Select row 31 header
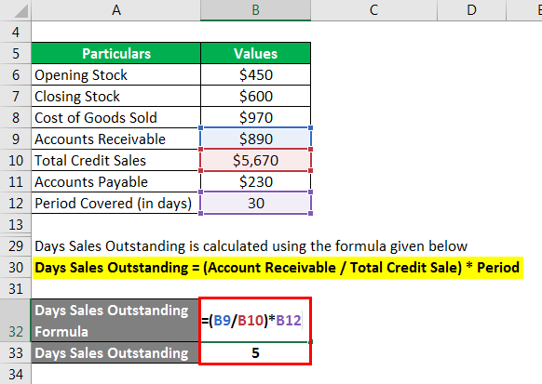Image resolution: width=542 pixels, height=384 pixels. 16,289
